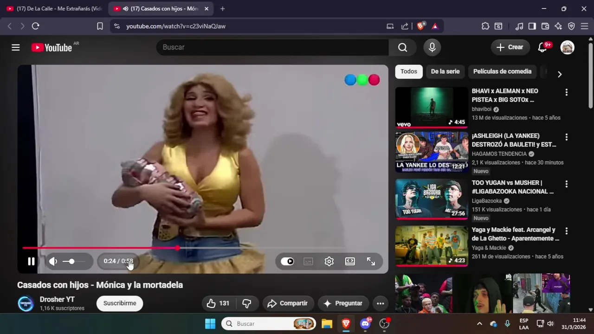The height and width of the screenshot is (334, 594).
Task: Show more filter chips with right arrow
Action: [x=560, y=74]
